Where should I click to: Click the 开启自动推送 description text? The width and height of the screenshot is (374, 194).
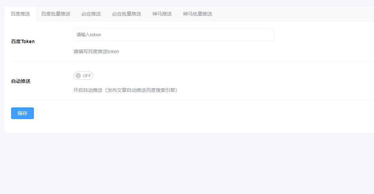pos(125,90)
